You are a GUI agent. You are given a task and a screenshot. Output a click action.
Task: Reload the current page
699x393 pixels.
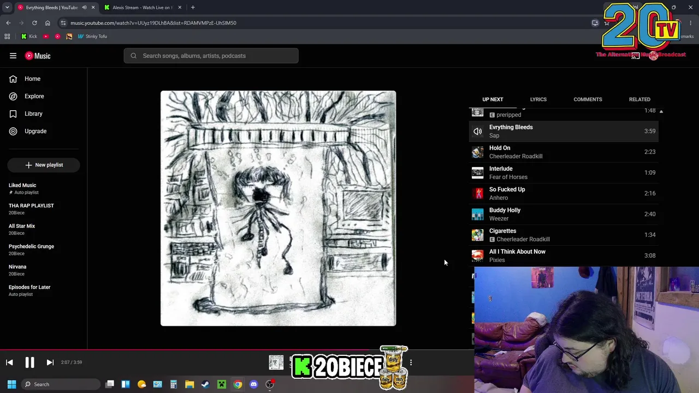(34, 23)
